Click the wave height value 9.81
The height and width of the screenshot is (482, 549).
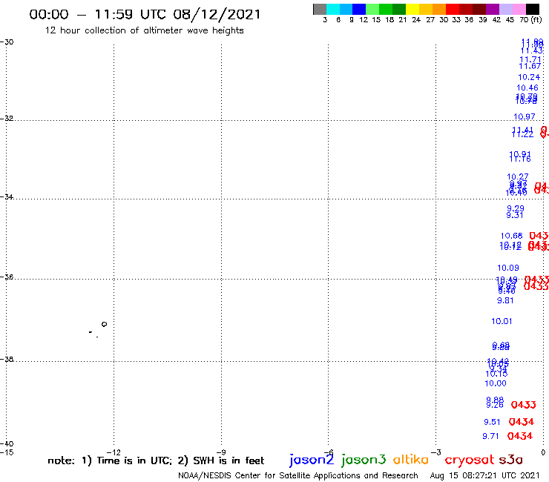pyautogui.click(x=505, y=300)
